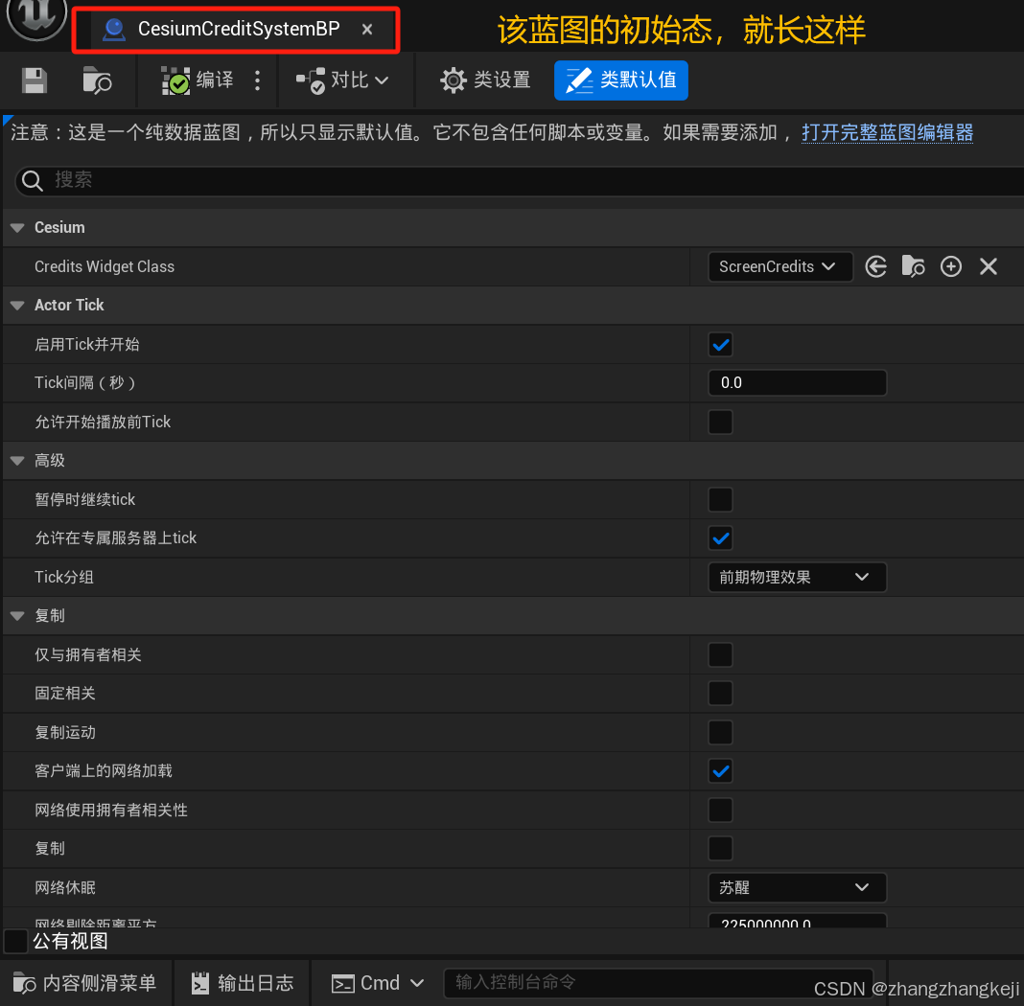Browse to asset in Content Browser icon

tap(97, 80)
